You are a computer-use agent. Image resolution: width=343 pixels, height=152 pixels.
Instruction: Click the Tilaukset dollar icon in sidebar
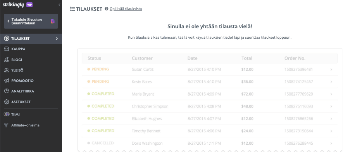pos(7,39)
